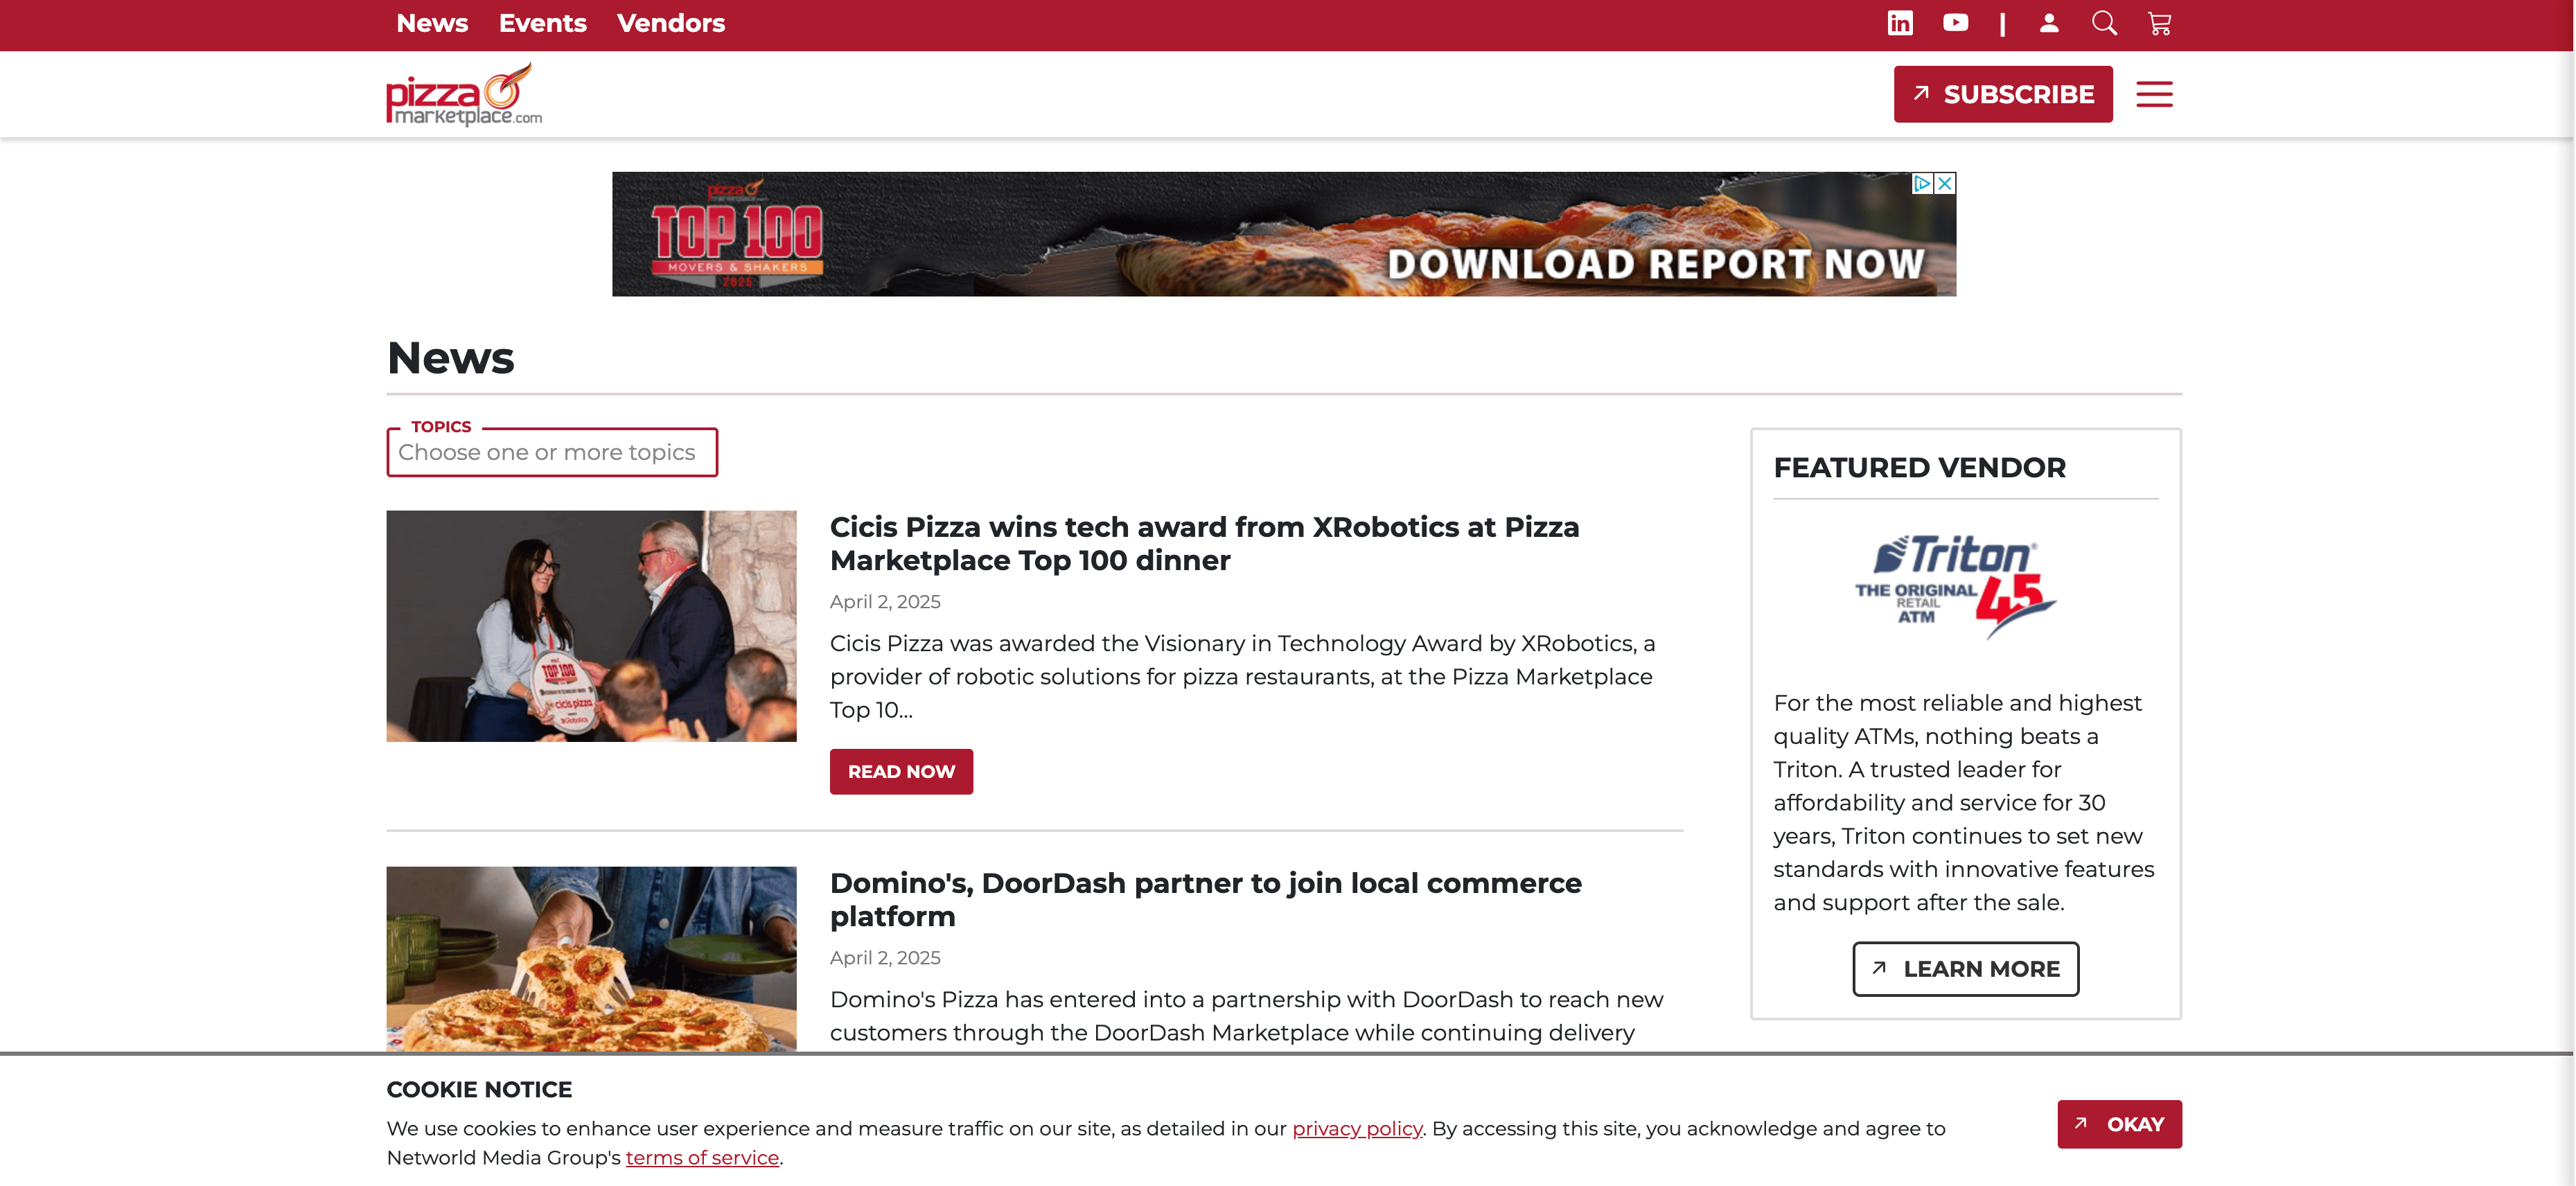Open the LinkedIn page icon
The image size is (2576, 1186).
(1900, 23)
